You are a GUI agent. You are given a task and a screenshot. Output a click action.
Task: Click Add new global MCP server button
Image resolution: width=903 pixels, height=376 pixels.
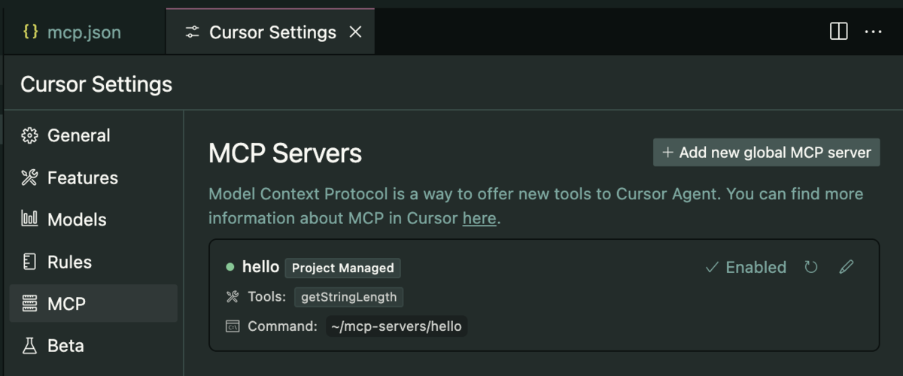[766, 153]
